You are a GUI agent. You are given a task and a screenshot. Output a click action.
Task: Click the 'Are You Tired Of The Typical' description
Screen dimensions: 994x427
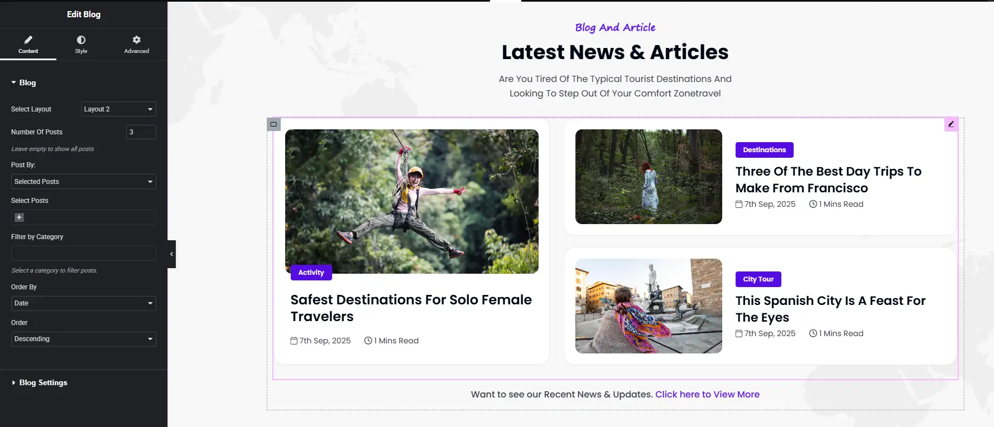pyautogui.click(x=615, y=86)
